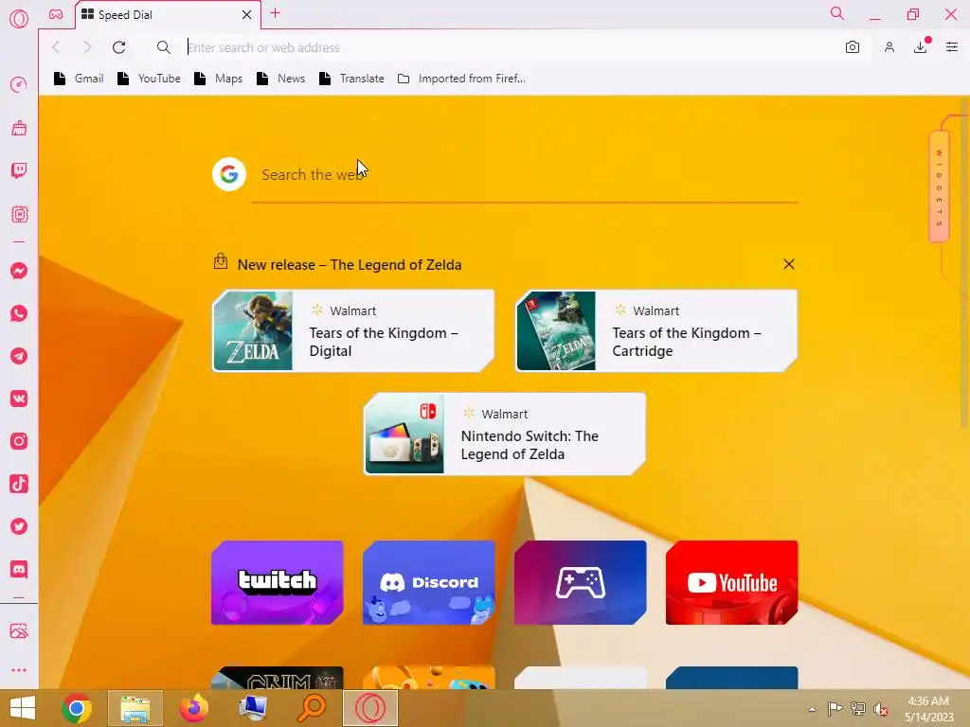This screenshot has height=727, width=970.
Task: Open the YouTube speed dial tile
Action: coord(732,582)
